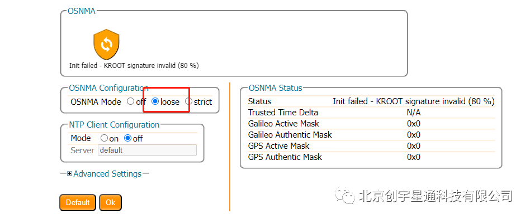The height and width of the screenshot is (219, 530).
Task: Select NTP Client Mode off radio button
Action: pyautogui.click(x=128, y=138)
